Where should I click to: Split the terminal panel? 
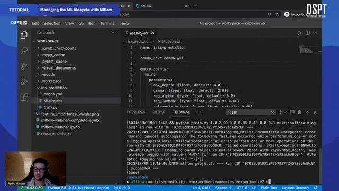pyautogui.click(x=292, y=112)
